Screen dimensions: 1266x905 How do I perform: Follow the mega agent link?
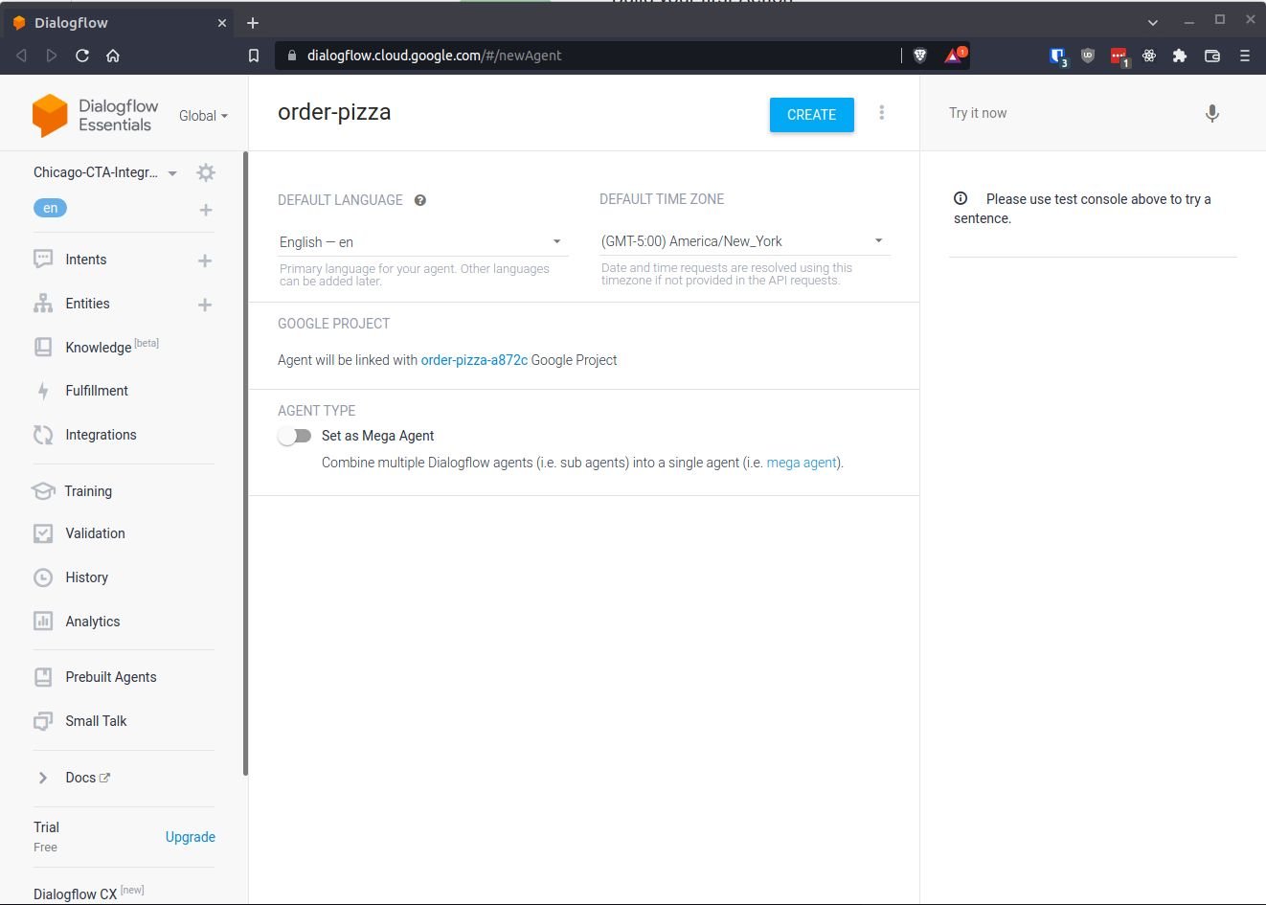point(803,463)
